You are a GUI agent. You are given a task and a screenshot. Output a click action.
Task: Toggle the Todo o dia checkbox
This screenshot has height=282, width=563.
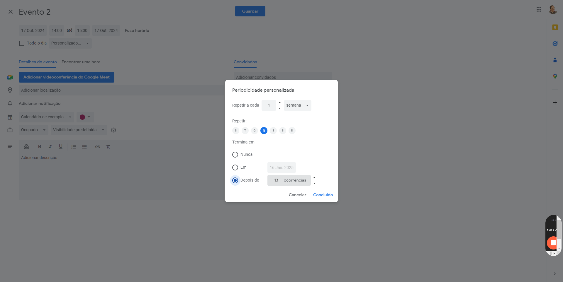point(22,43)
